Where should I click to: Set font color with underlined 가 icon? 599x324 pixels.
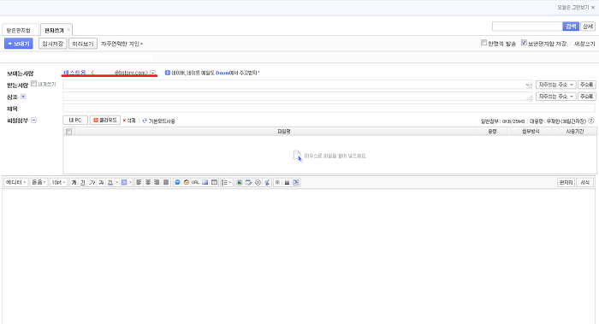tap(110, 183)
